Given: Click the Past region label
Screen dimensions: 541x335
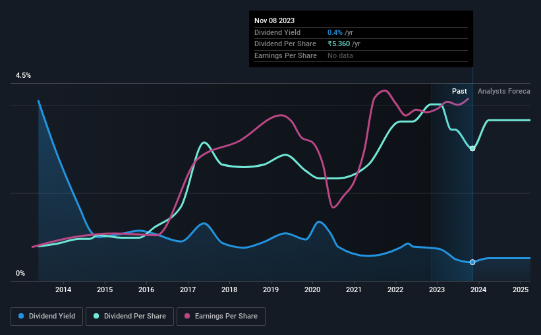Looking at the screenshot, I should pyautogui.click(x=459, y=91).
